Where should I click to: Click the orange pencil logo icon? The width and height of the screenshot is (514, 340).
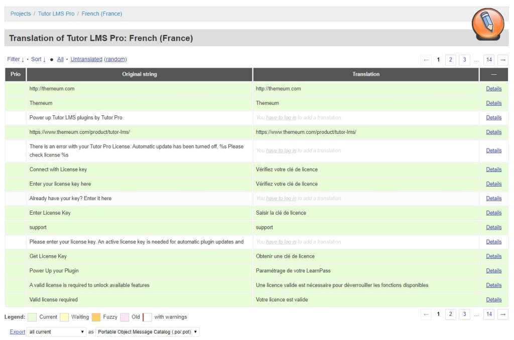tap(488, 24)
